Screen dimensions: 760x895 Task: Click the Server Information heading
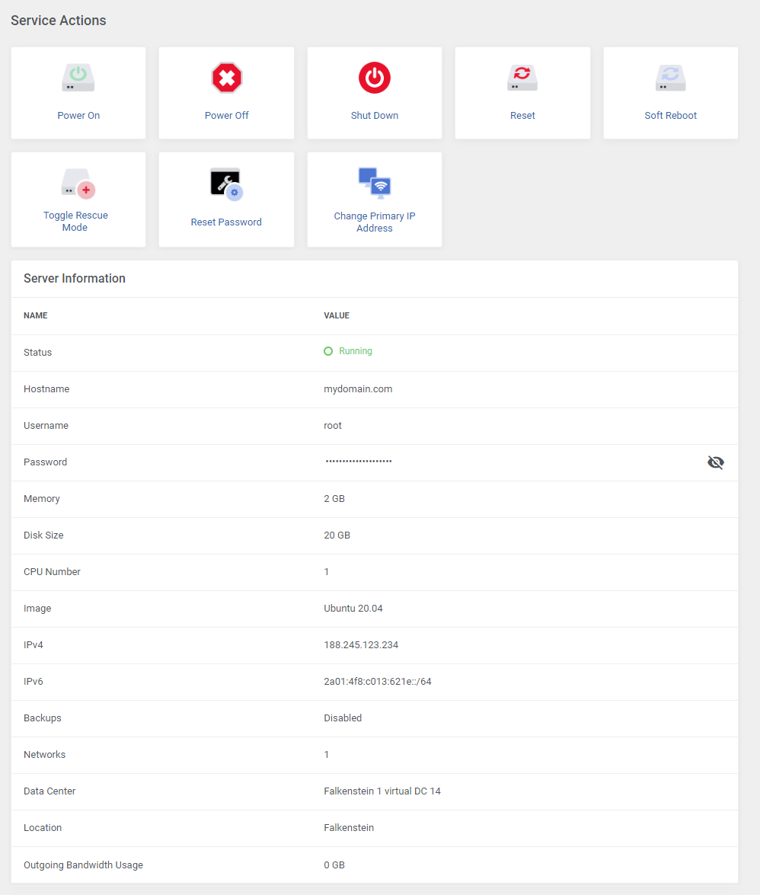[x=74, y=278]
